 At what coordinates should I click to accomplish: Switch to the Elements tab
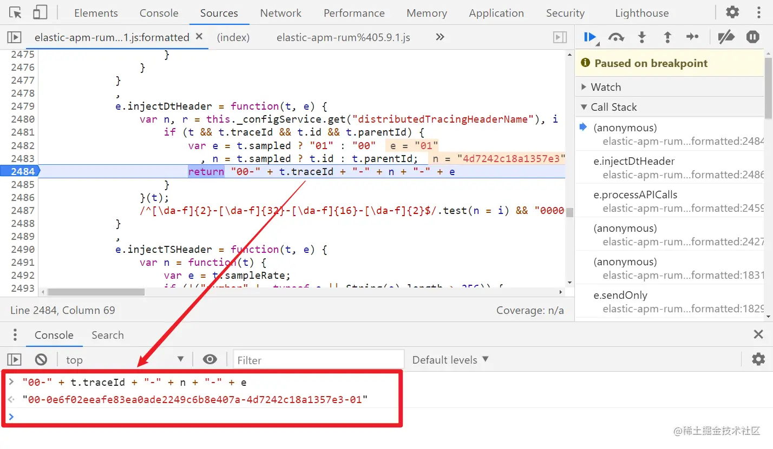click(x=96, y=13)
